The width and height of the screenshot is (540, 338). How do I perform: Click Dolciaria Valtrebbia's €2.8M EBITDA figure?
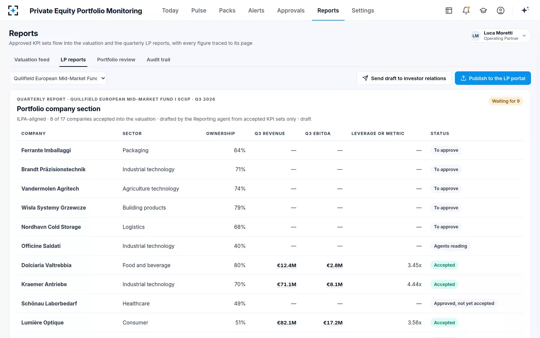coord(334,265)
